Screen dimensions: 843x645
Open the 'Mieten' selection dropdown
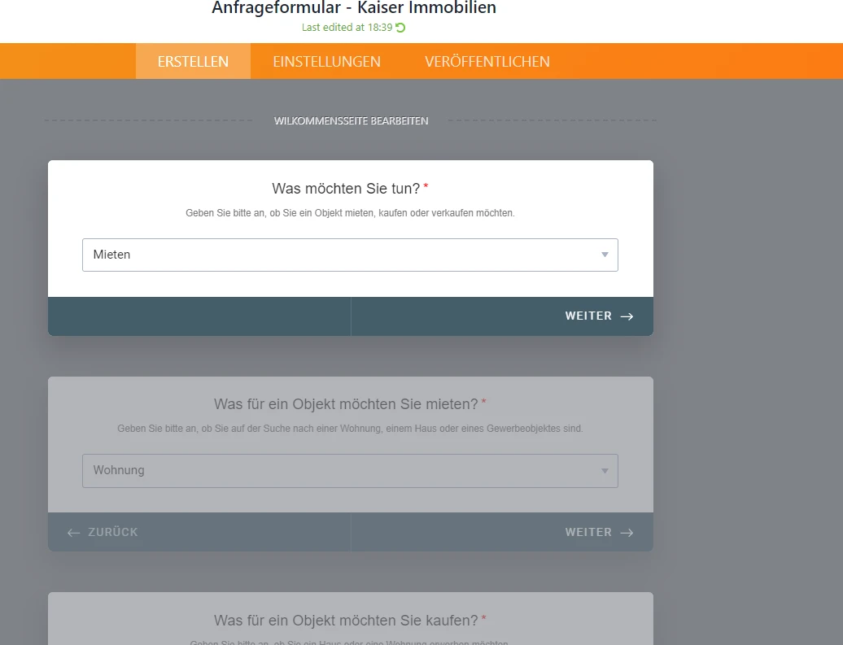[350, 255]
